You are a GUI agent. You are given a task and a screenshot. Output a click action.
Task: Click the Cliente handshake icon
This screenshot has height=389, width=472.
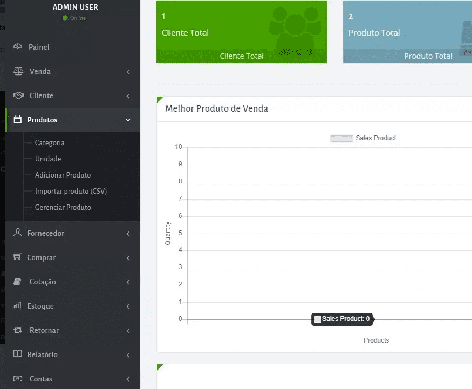[x=18, y=95]
